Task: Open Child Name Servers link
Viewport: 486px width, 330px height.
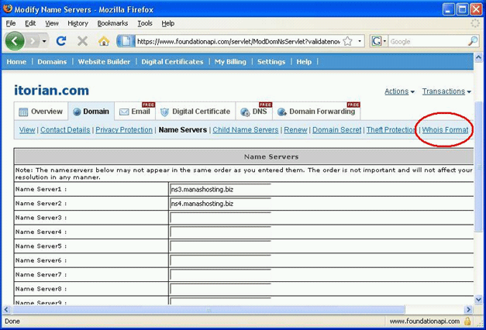Action: [x=246, y=130]
